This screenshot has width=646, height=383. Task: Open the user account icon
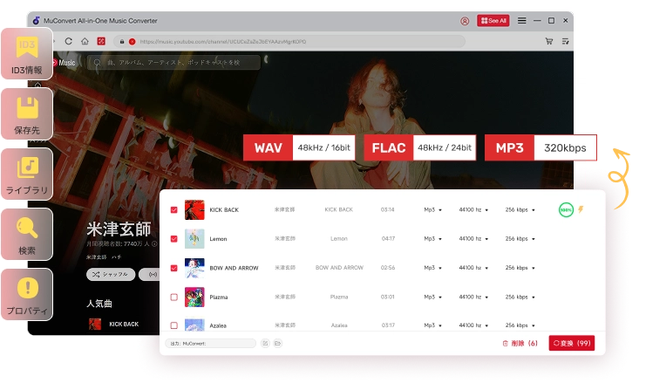(x=465, y=21)
